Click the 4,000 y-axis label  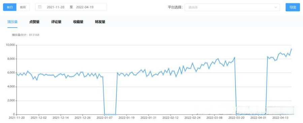(11, 87)
